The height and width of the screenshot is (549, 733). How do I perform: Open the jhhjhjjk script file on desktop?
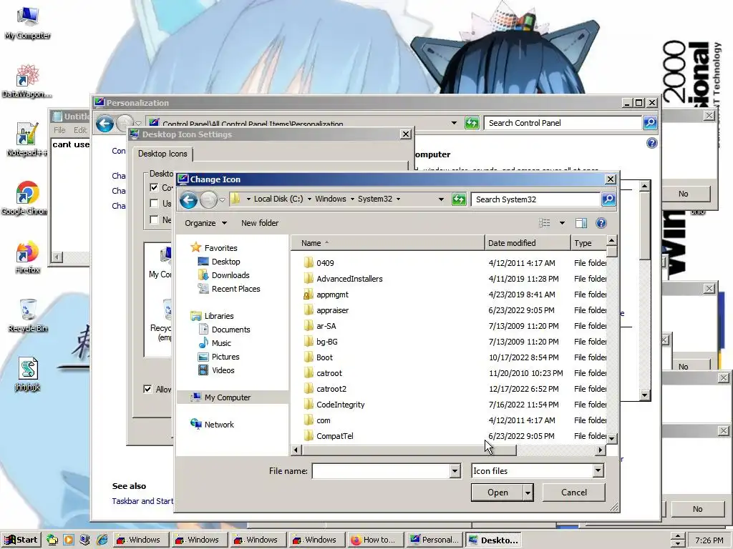click(x=27, y=375)
